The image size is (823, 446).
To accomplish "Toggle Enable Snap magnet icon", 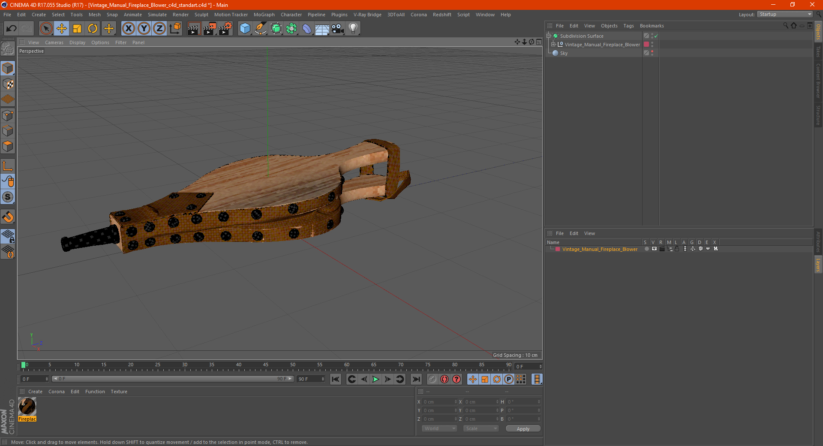I will pos(8,217).
